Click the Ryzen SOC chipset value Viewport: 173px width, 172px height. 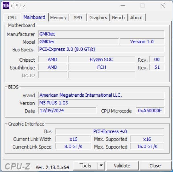click(x=102, y=60)
